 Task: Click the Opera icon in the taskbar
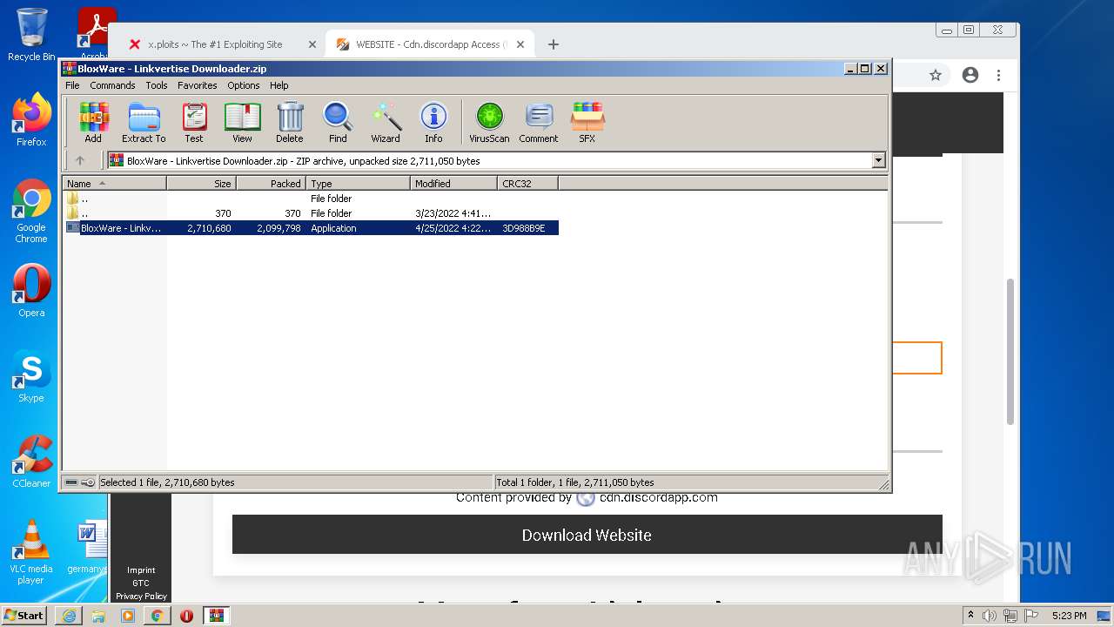point(186,616)
